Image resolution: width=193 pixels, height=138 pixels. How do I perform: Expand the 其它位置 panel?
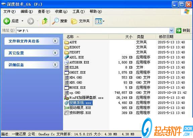pyautogui.click(x=55, y=53)
